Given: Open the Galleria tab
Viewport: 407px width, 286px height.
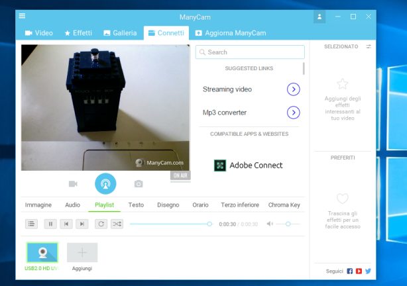Looking at the screenshot, I should point(120,33).
